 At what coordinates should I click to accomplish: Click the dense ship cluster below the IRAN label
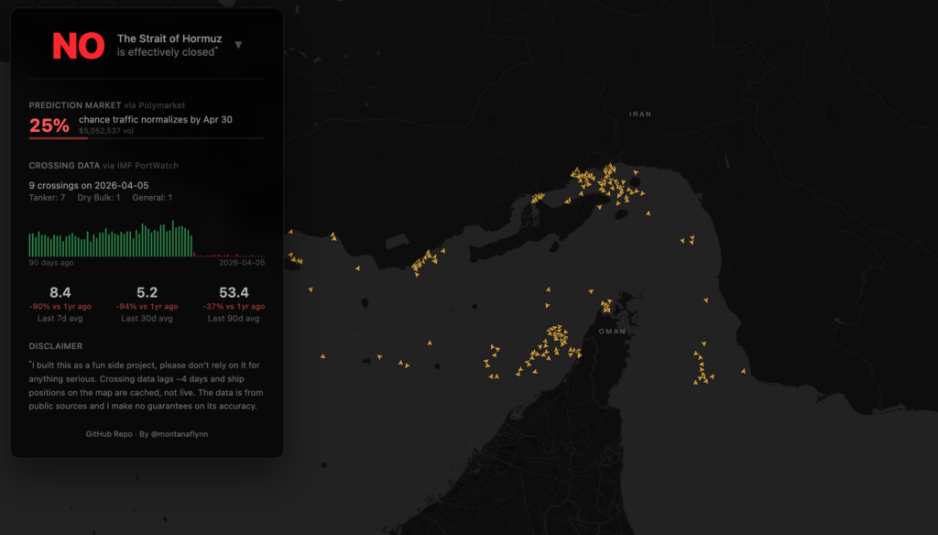pyautogui.click(x=605, y=183)
